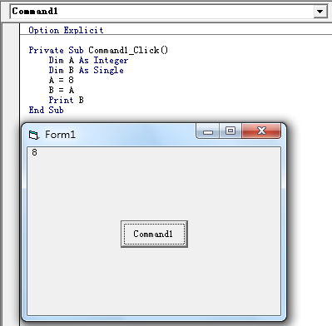The image size is (332, 326).
Task: Click the Form1 title text
Action: (60, 135)
